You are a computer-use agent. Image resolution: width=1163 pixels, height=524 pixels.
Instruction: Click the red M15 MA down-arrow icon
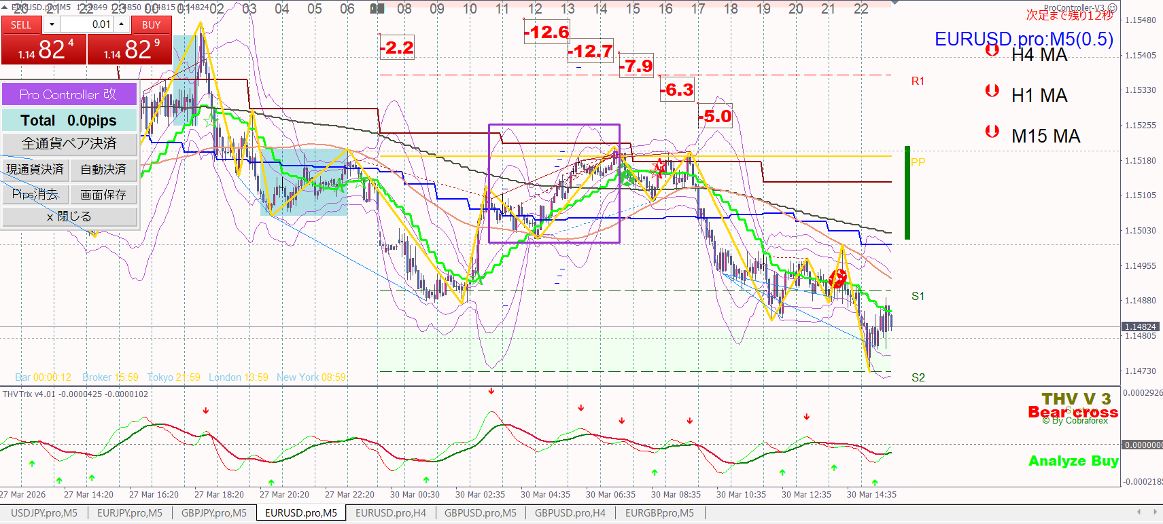992,131
